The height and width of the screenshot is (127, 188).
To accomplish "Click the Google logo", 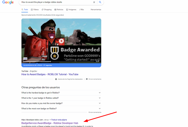I will coord(8,2).
